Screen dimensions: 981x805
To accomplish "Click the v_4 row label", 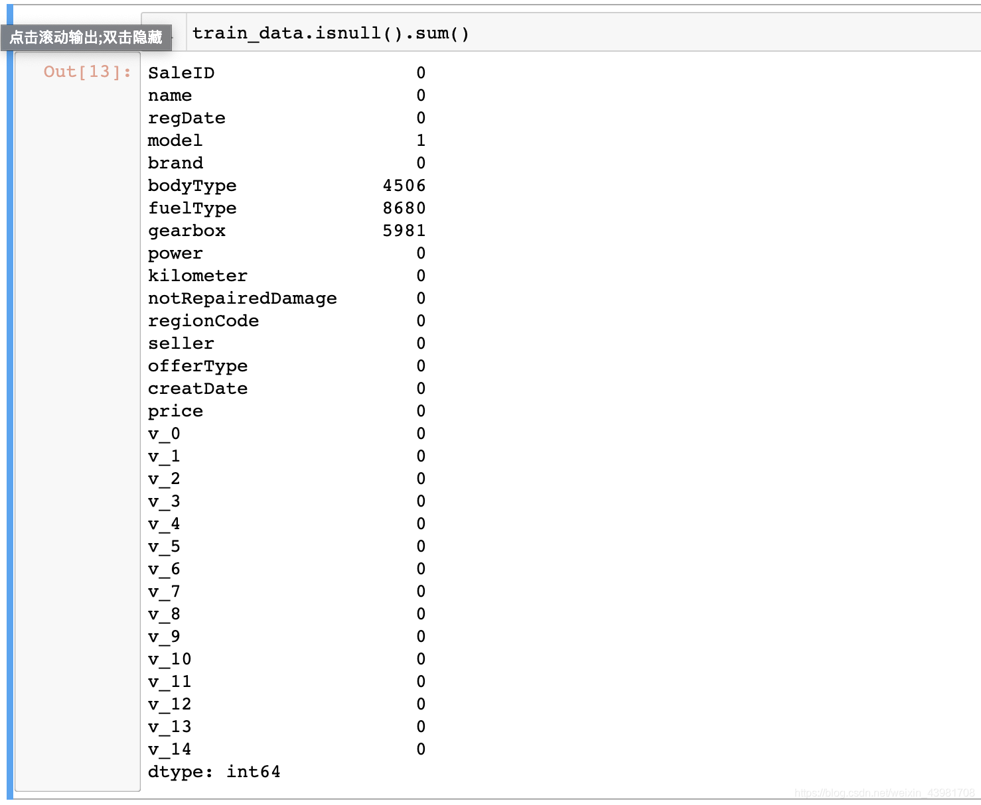I will click(x=164, y=524).
